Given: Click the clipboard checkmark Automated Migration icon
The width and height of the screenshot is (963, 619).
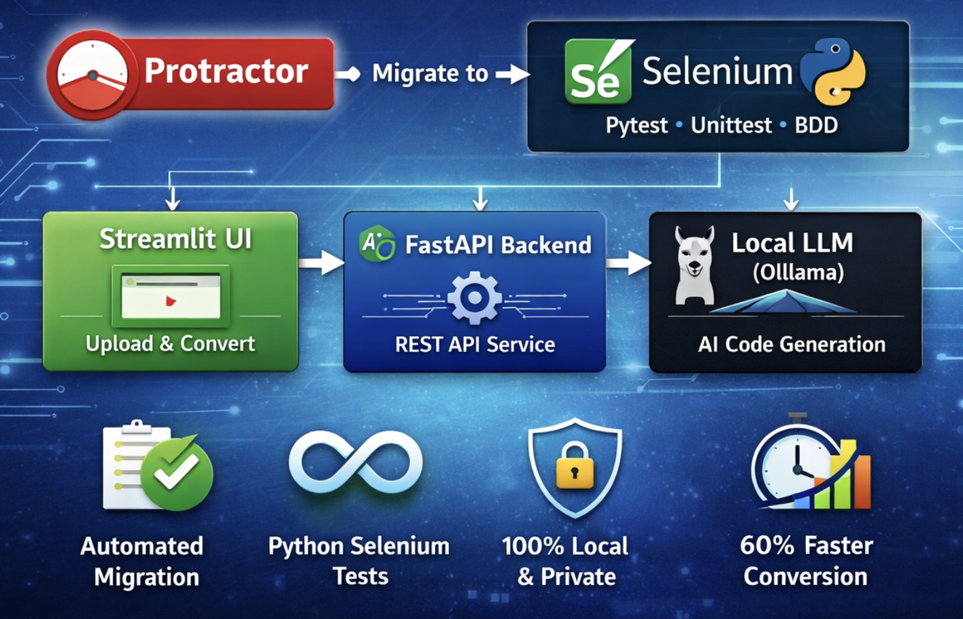Looking at the screenshot, I should pyautogui.click(x=158, y=466).
